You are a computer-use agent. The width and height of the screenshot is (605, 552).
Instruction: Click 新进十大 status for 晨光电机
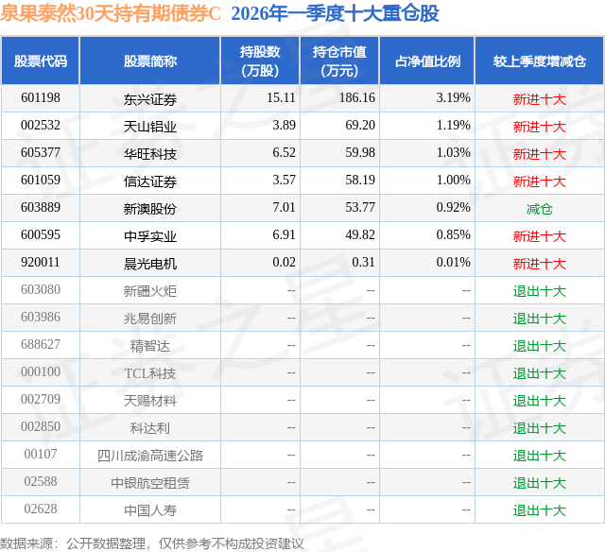pyautogui.click(x=540, y=264)
